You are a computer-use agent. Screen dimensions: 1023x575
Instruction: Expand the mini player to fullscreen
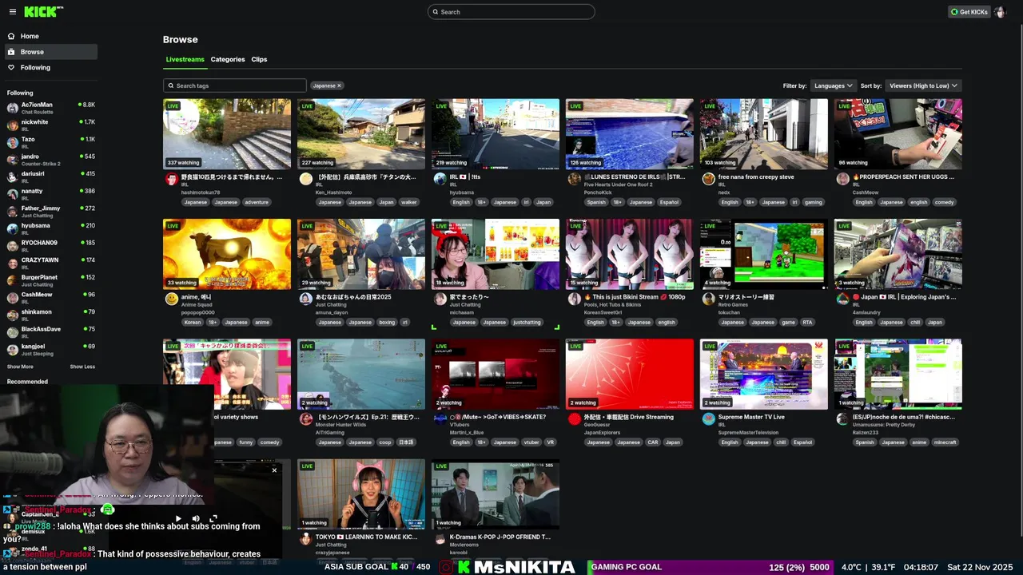(x=213, y=518)
